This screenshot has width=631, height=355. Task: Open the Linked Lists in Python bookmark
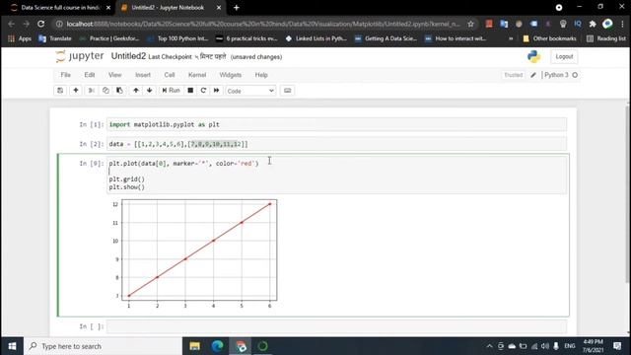(316, 38)
